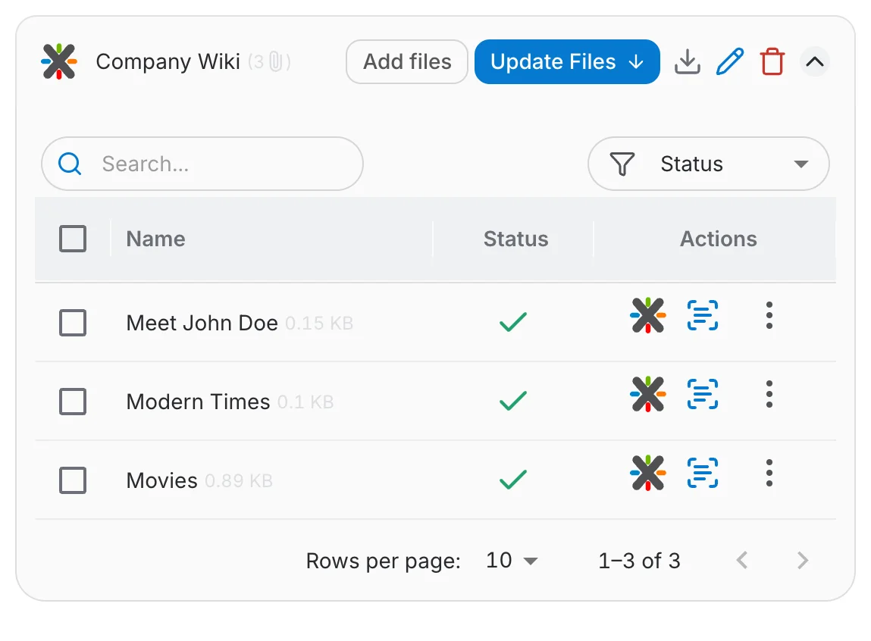
Task: Collapse the Company Wiki panel chevron
Action: pyautogui.click(x=814, y=61)
